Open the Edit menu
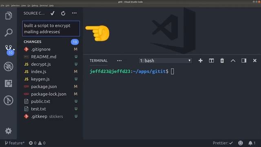 coord(7,5)
